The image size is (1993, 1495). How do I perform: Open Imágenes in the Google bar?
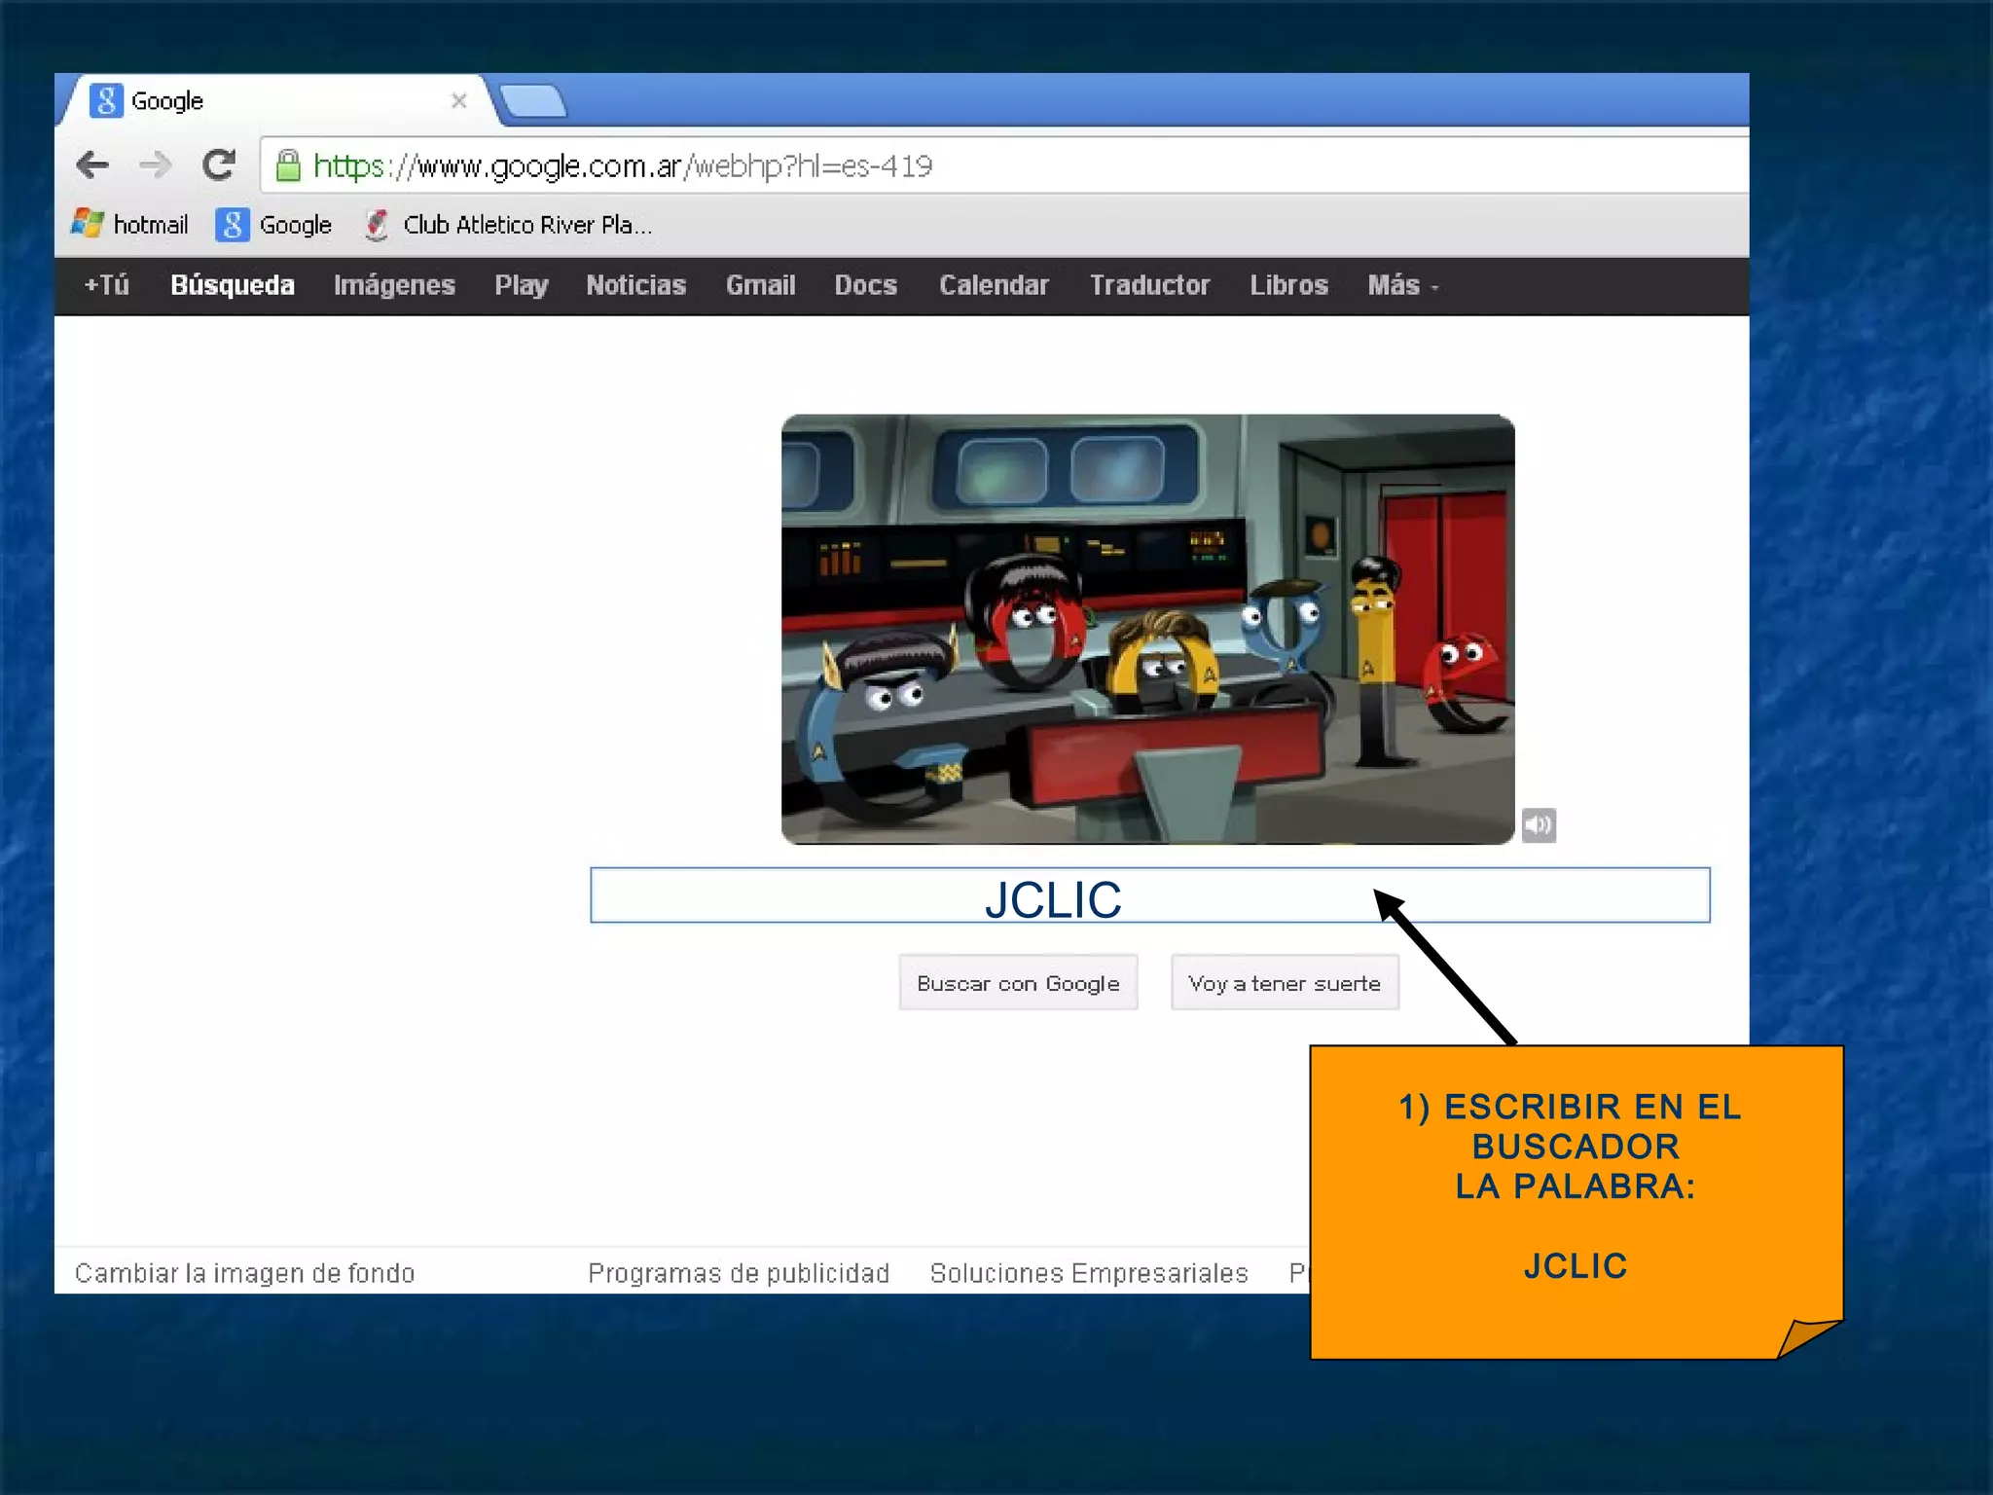click(x=394, y=285)
